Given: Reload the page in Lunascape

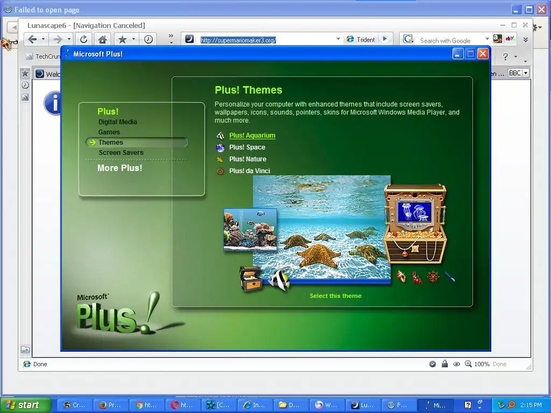Looking at the screenshot, I should pyautogui.click(x=83, y=39).
